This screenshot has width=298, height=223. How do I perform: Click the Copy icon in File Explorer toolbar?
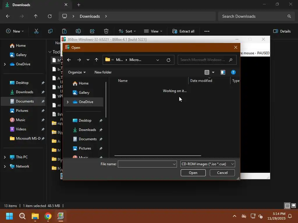tap(50, 31)
